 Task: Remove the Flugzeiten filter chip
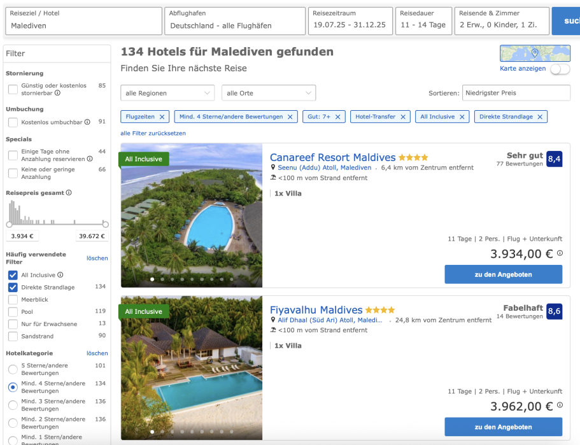(162, 117)
